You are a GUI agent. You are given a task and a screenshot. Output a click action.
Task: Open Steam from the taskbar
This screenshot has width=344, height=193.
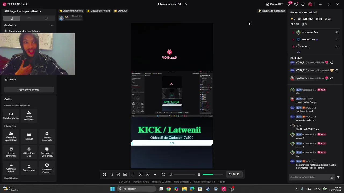pos(208,189)
